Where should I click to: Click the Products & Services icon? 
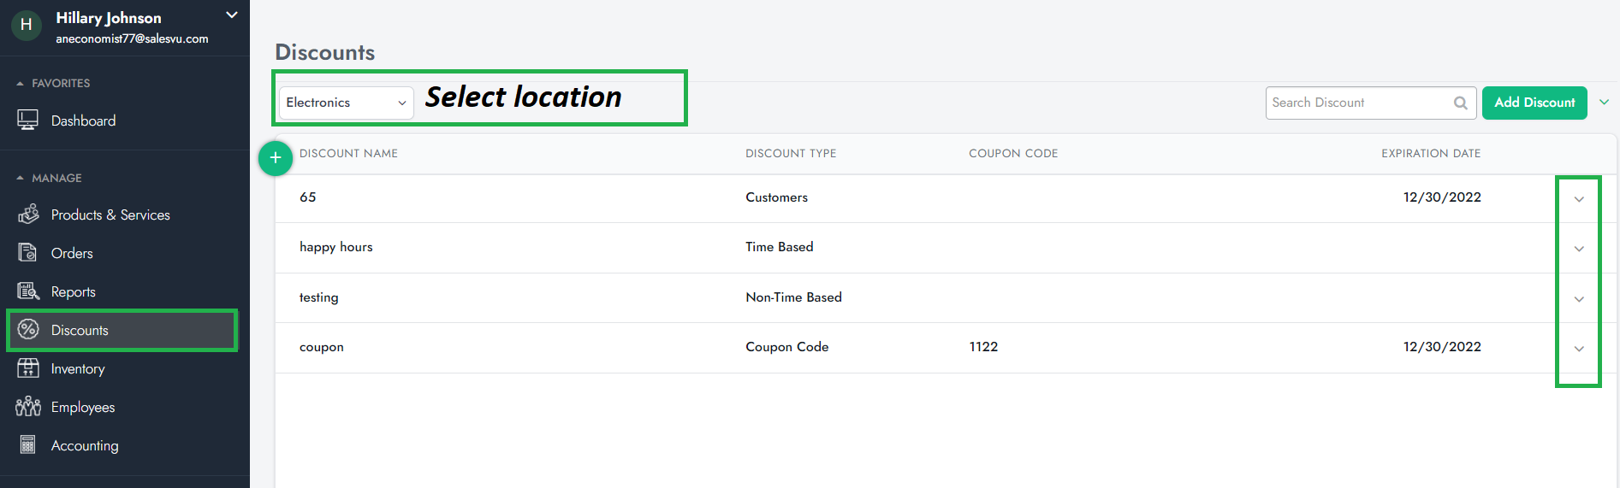click(28, 214)
